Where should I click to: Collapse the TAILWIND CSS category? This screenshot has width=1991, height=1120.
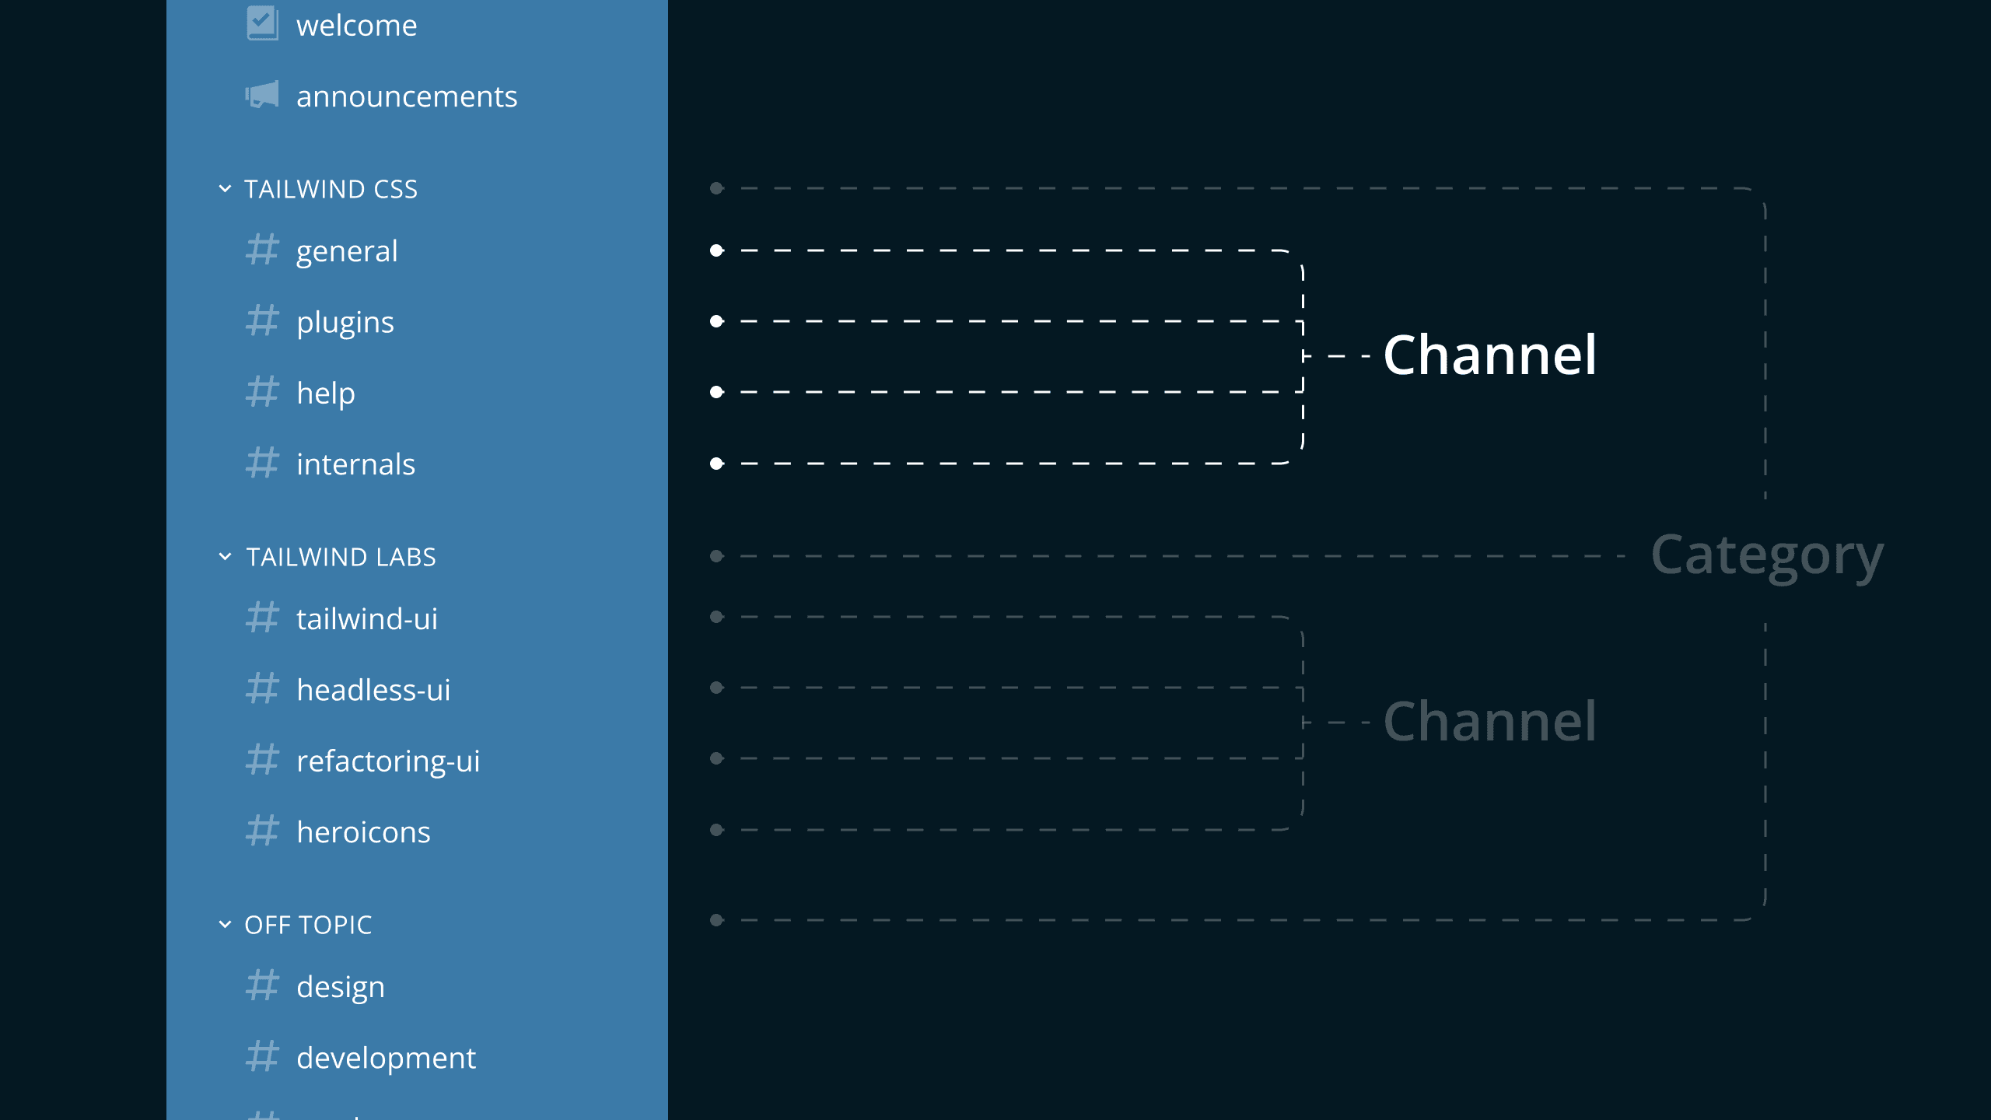226,189
